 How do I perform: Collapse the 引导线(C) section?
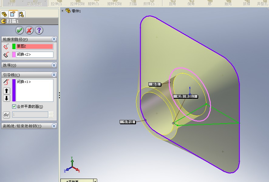point(54,75)
